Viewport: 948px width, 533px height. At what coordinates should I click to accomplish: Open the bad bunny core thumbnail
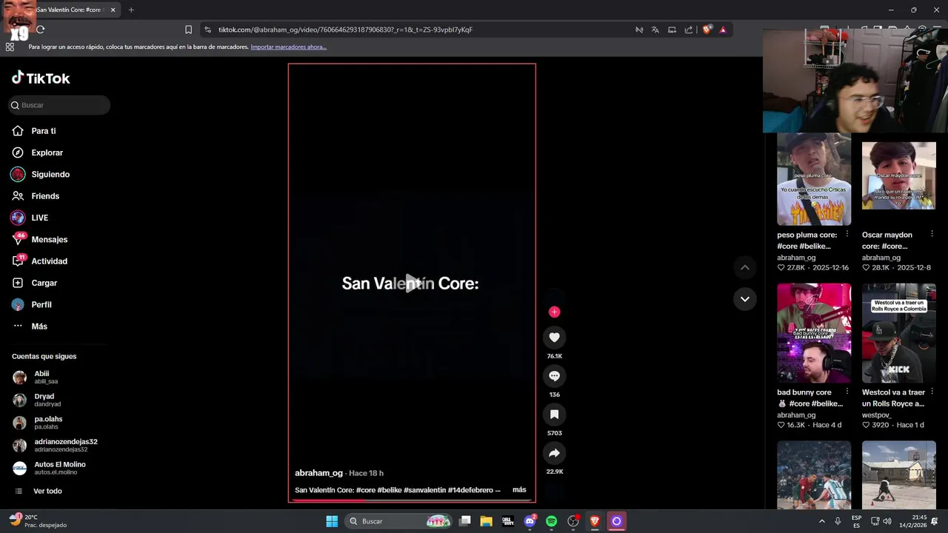814,333
